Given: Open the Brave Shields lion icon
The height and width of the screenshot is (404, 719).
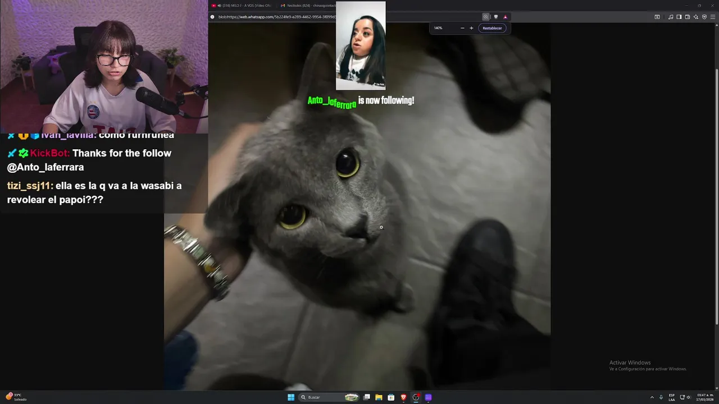Looking at the screenshot, I should (496, 17).
